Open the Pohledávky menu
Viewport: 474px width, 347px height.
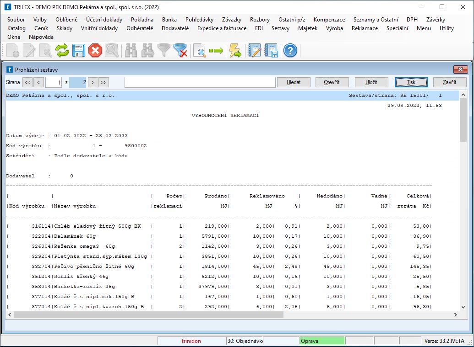[x=199, y=20]
